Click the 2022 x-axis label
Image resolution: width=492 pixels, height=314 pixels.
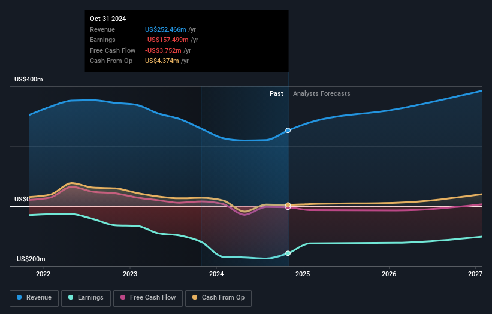43,274
